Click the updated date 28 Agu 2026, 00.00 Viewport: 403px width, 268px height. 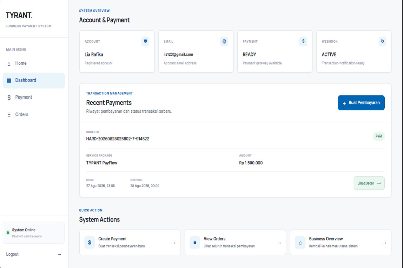click(145, 186)
